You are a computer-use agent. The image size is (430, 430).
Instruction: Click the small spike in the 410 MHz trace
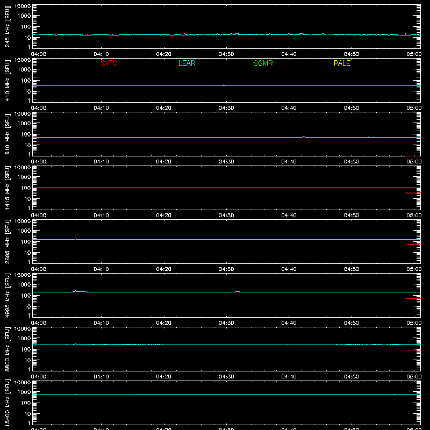[224, 85]
